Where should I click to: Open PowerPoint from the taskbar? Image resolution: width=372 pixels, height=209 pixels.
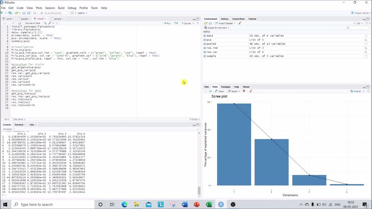click(x=197, y=204)
